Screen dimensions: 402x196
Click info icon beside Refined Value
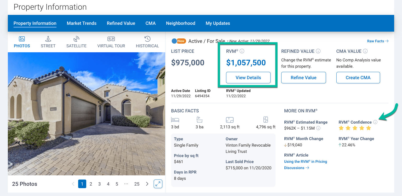[318, 51]
